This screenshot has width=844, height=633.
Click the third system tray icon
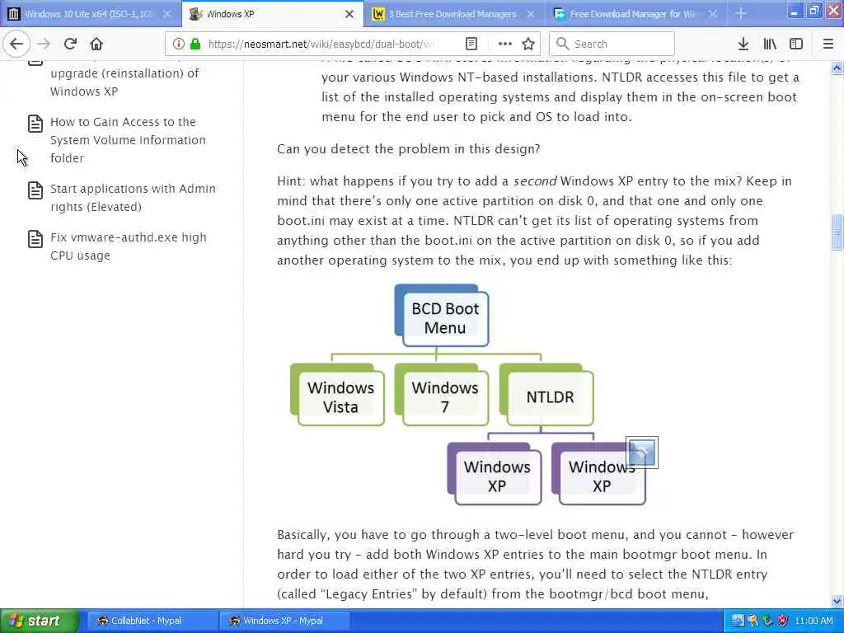click(767, 621)
